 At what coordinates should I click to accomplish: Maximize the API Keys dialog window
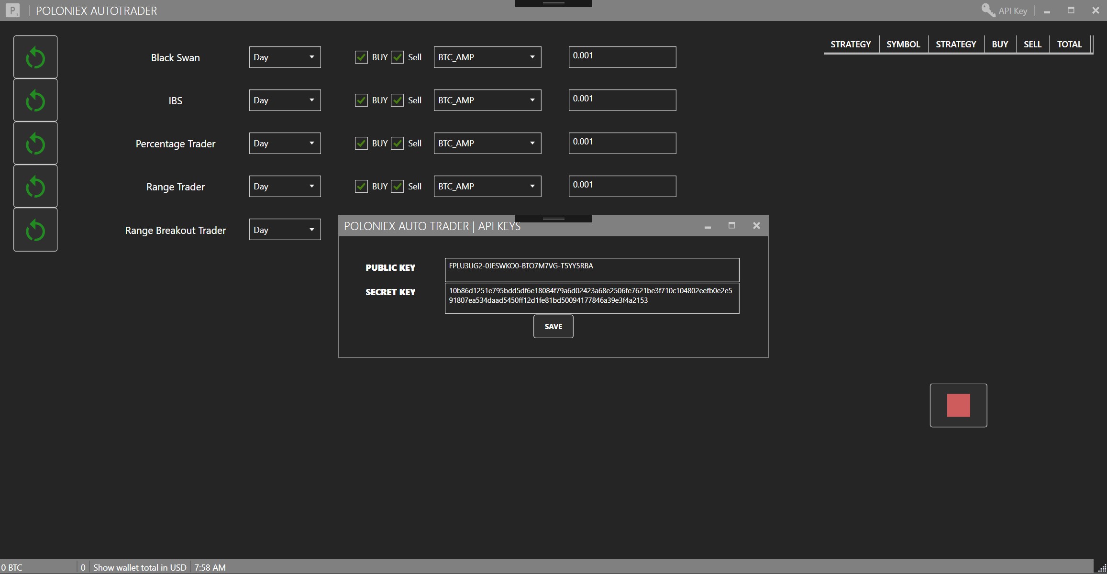pyautogui.click(x=731, y=225)
